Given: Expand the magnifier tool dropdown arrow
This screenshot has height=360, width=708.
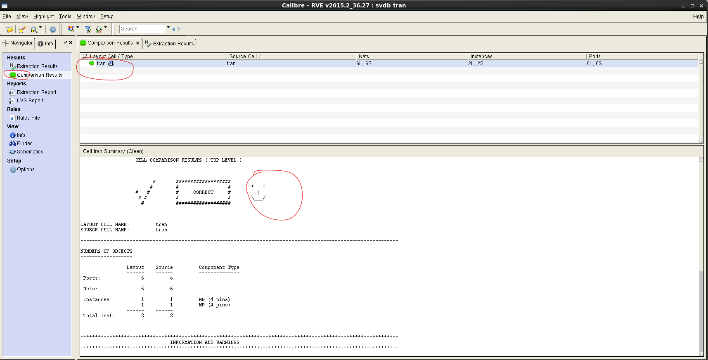Looking at the screenshot, I should 40,28.
